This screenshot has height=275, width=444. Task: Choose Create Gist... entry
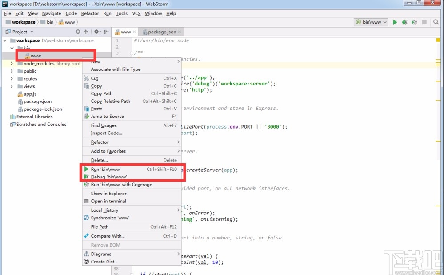(x=132, y=262)
